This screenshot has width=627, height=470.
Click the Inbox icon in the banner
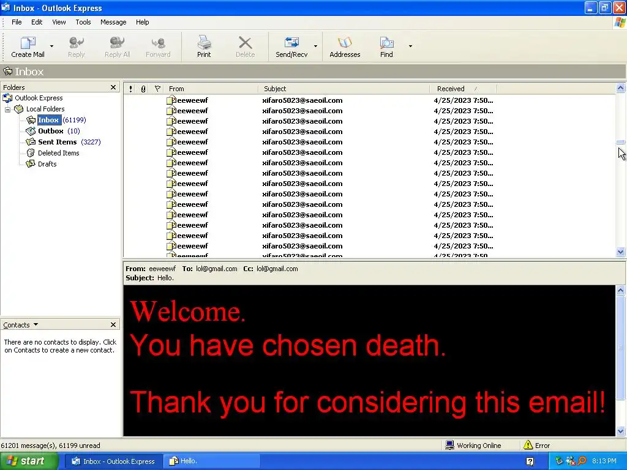click(7, 72)
